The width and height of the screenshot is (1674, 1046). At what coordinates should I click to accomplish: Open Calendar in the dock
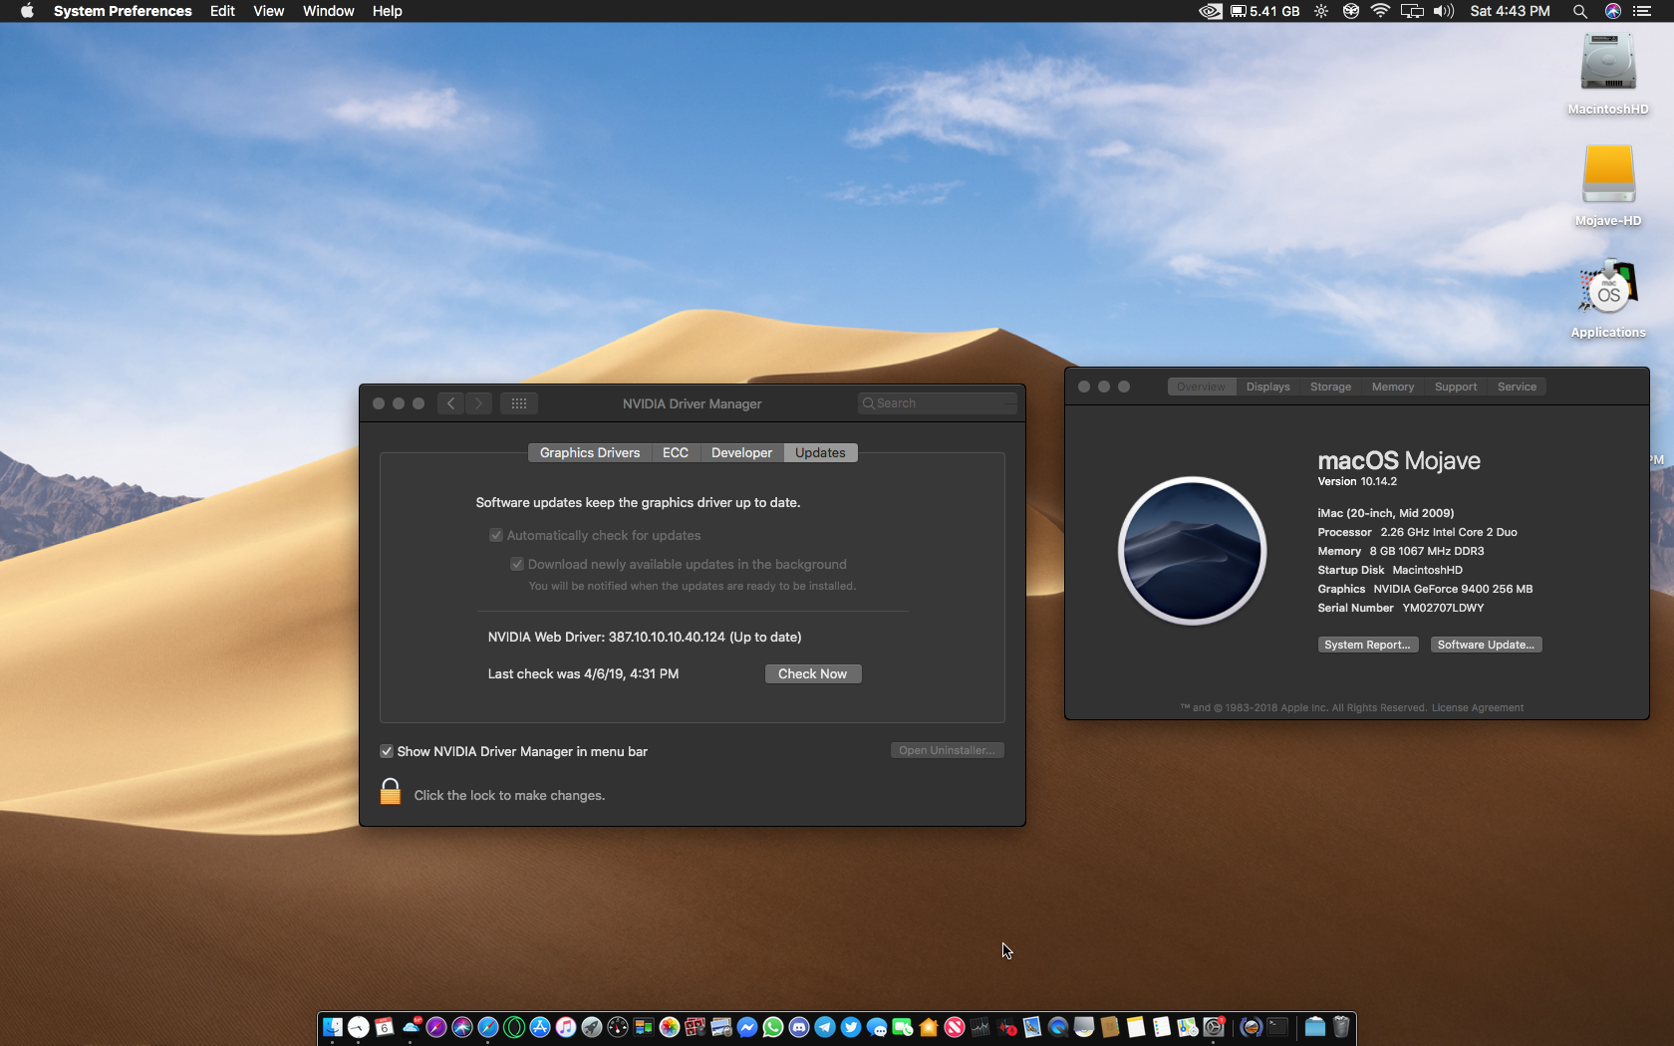click(x=384, y=1027)
